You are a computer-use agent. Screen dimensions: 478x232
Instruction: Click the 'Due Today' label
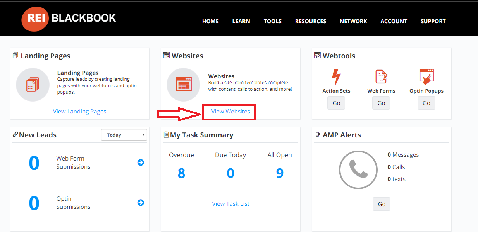[230, 155]
